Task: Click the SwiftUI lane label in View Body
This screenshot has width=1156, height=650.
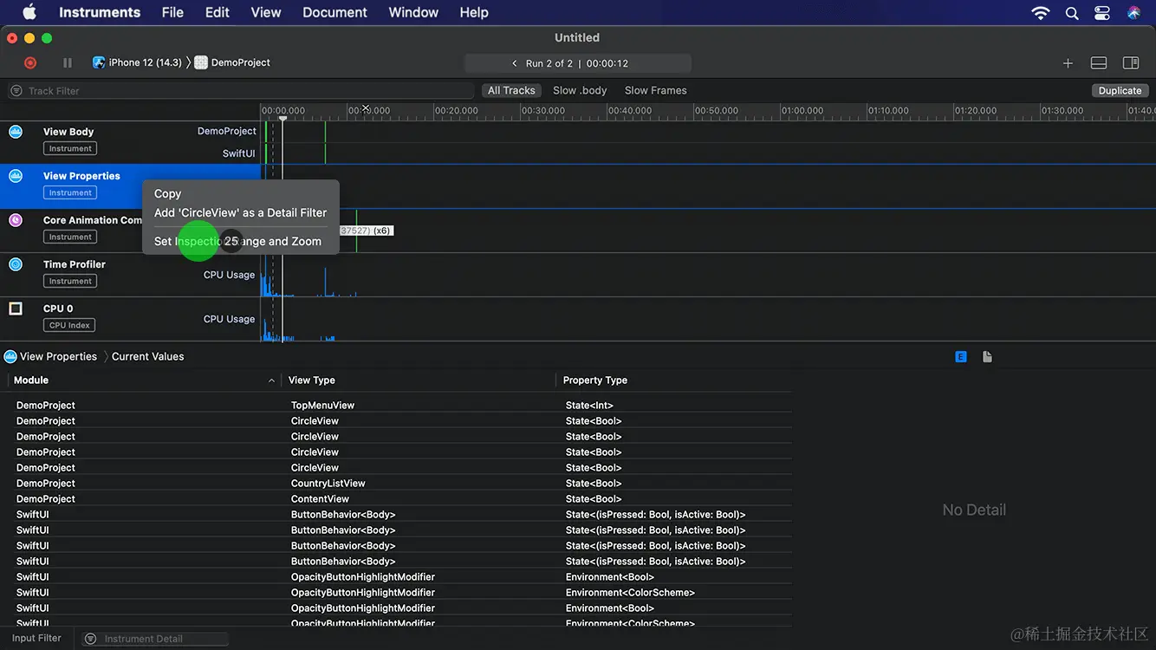Action: 239,153
